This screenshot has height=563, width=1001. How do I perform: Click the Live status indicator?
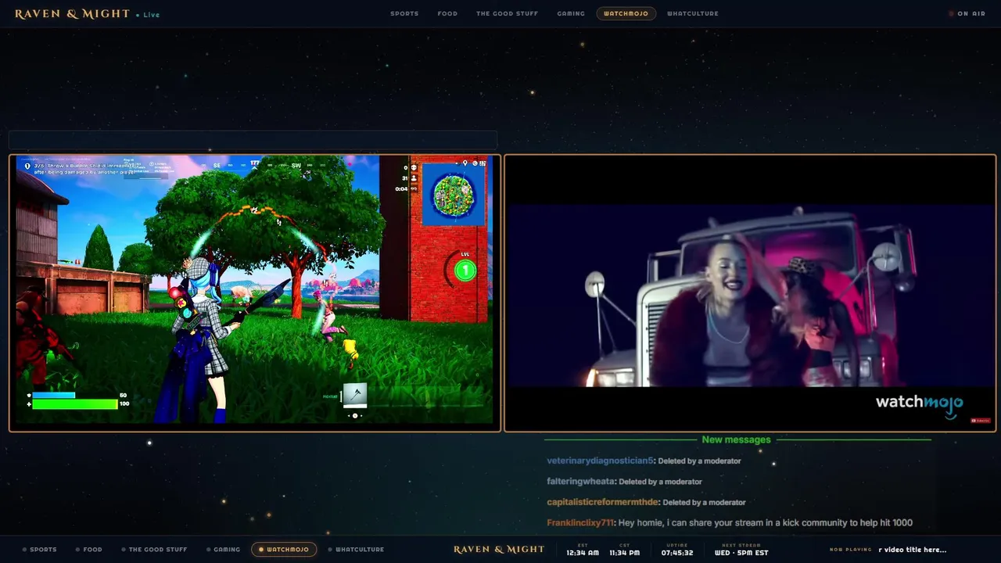click(x=148, y=15)
